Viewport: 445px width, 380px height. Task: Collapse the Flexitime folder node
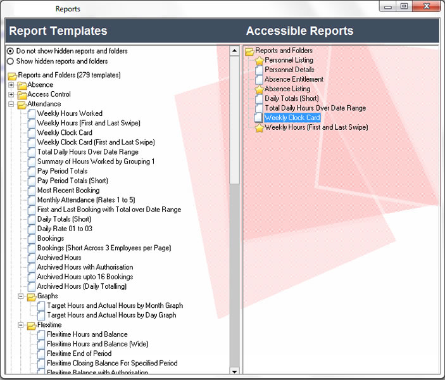point(21,326)
